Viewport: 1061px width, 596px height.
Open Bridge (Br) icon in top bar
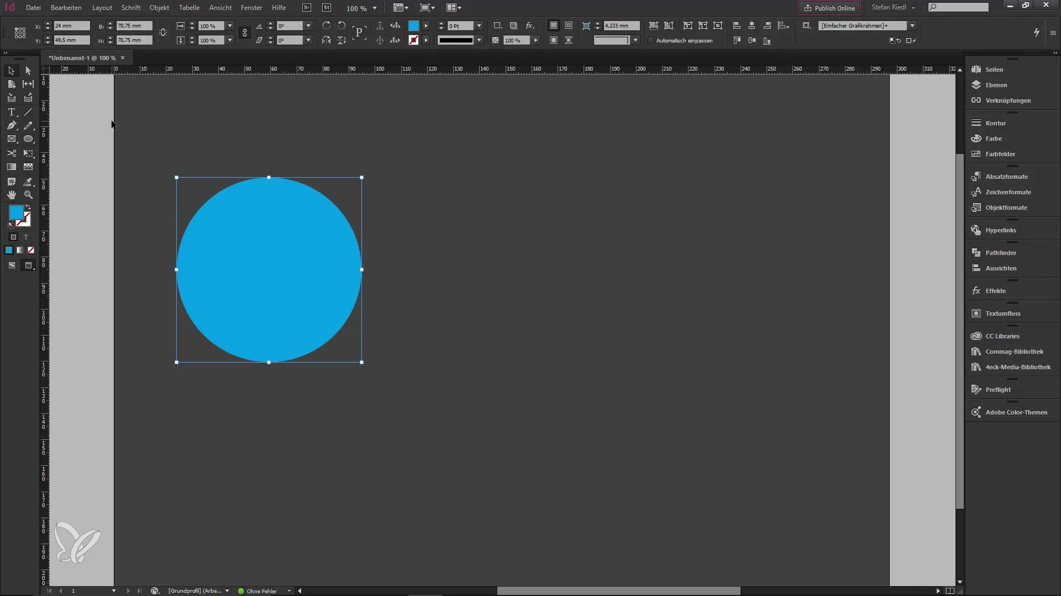tap(307, 8)
